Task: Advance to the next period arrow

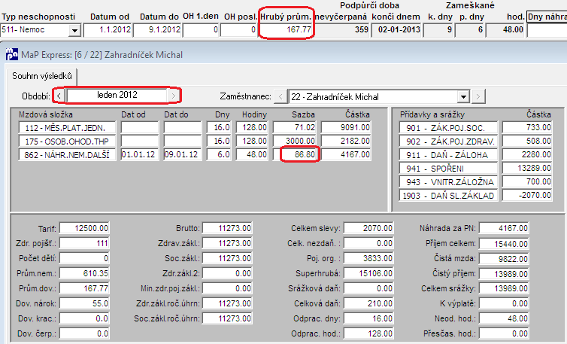Action: [174, 96]
